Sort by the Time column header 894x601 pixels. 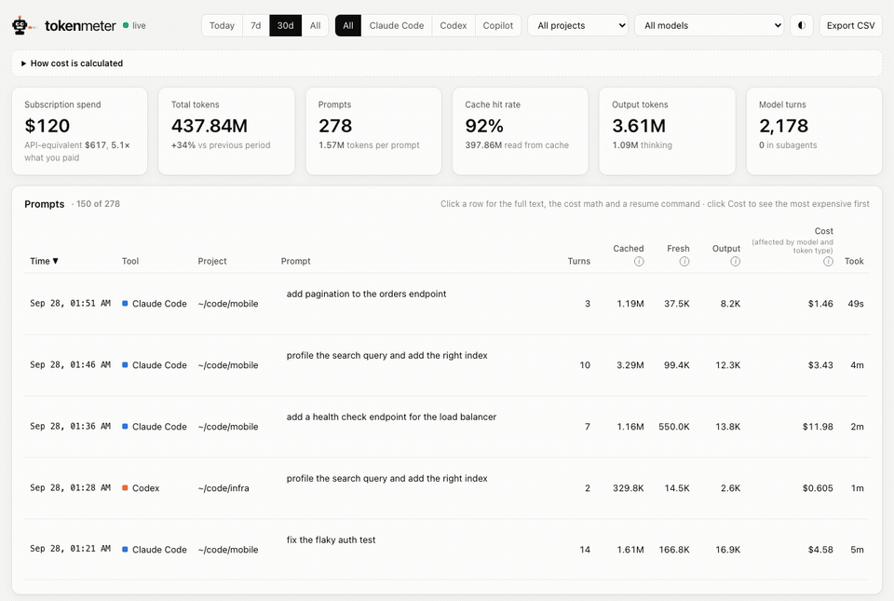tap(44, 261)
